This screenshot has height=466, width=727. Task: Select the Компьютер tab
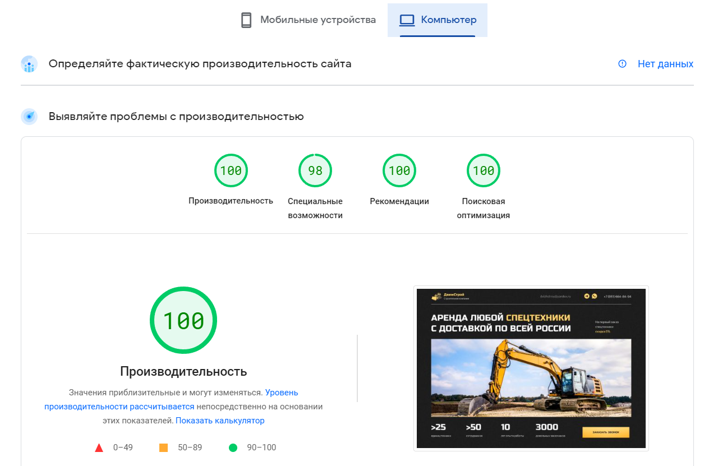[x=438, y=20]
